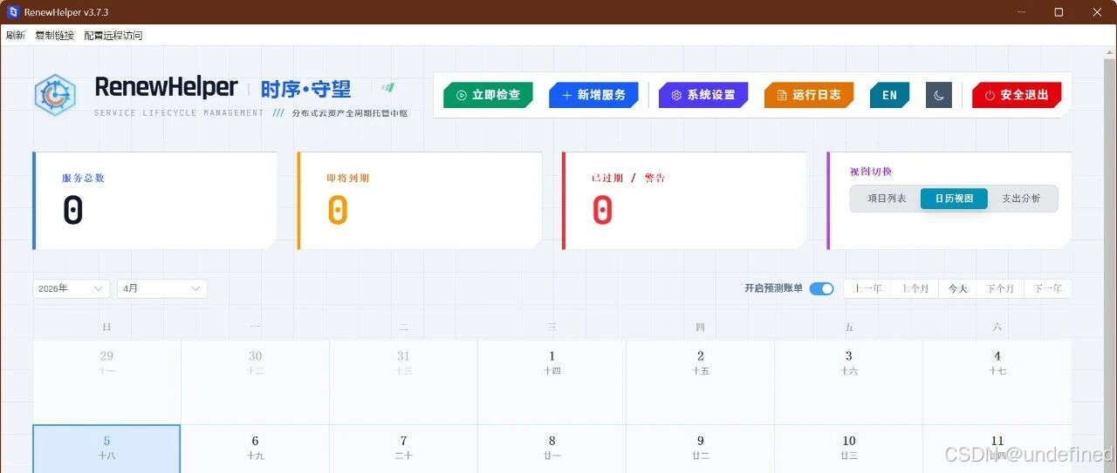
Task: Go to 上个月 previous month
Action: pos(915,288)
